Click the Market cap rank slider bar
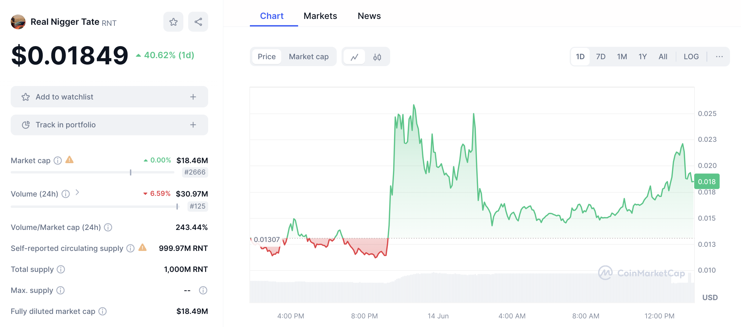Screen dimensions: 741x327 pyautogui.click(x=92, y=172)
